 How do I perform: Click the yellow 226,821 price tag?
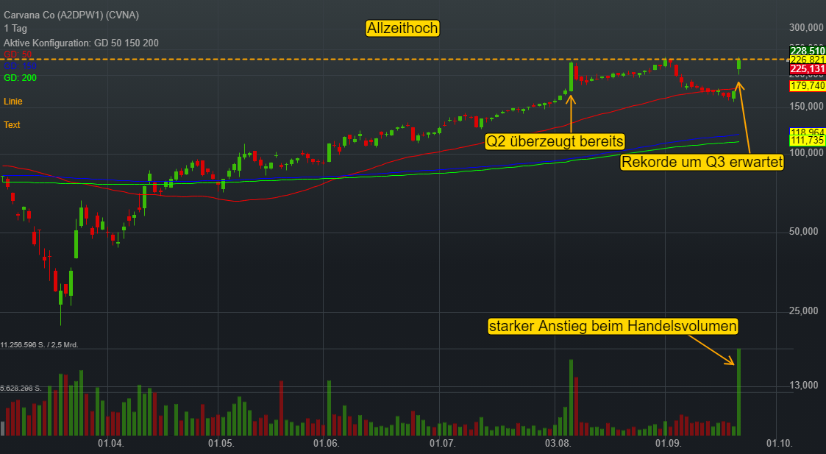click(x=807, y=60)
